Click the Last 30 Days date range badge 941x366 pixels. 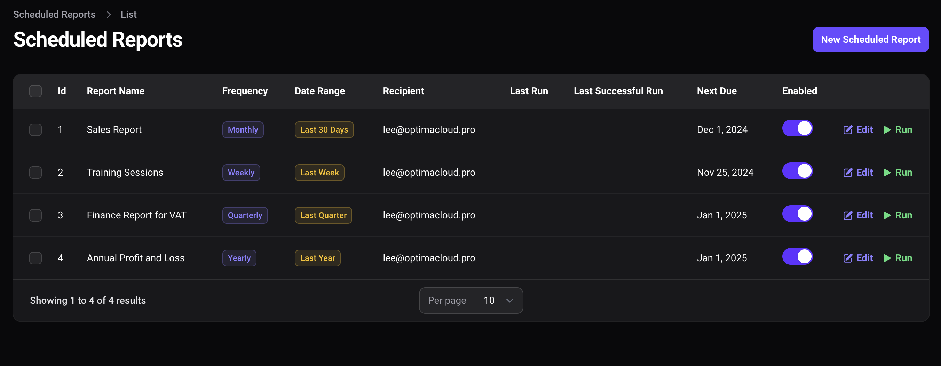324,130
